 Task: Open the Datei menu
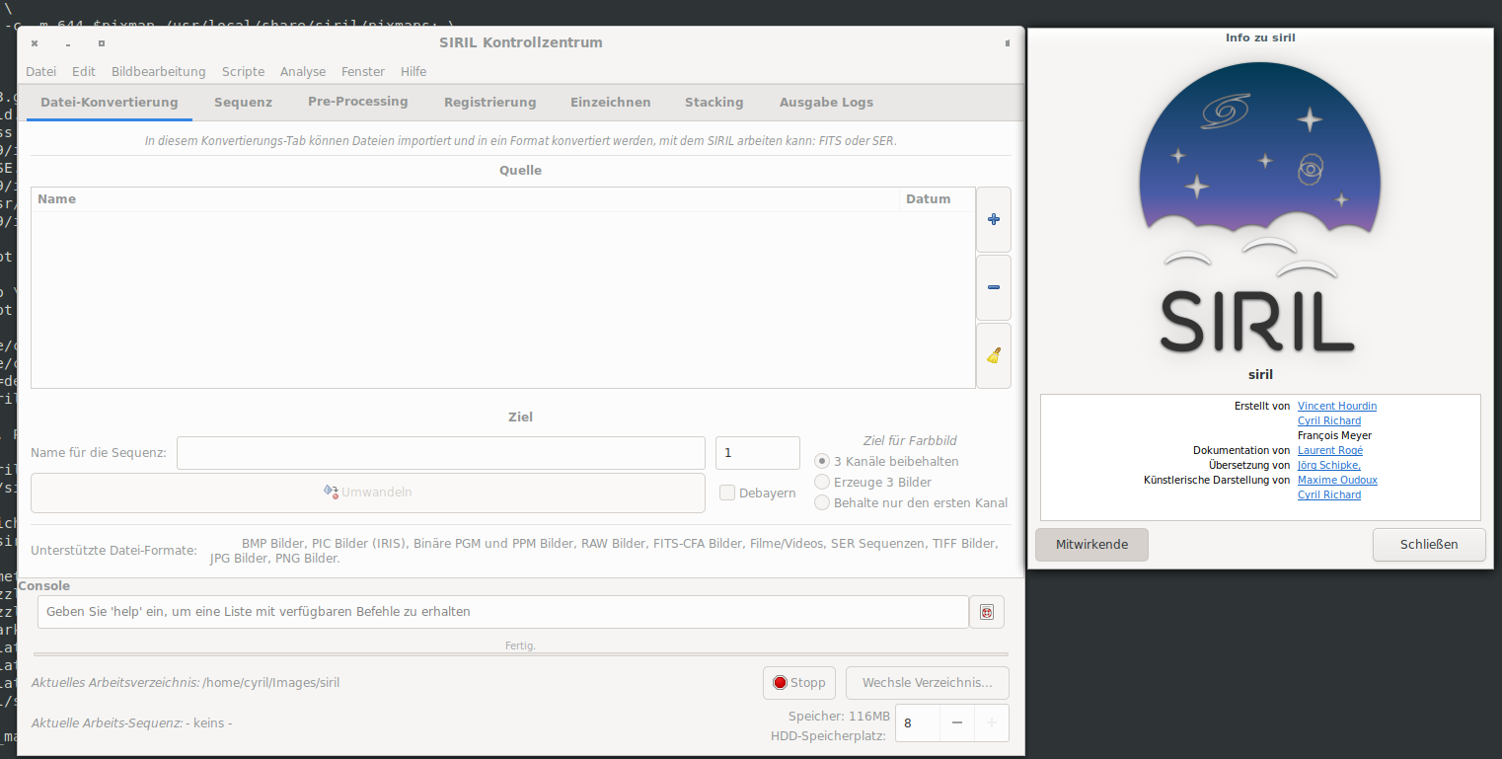(41, 71)
